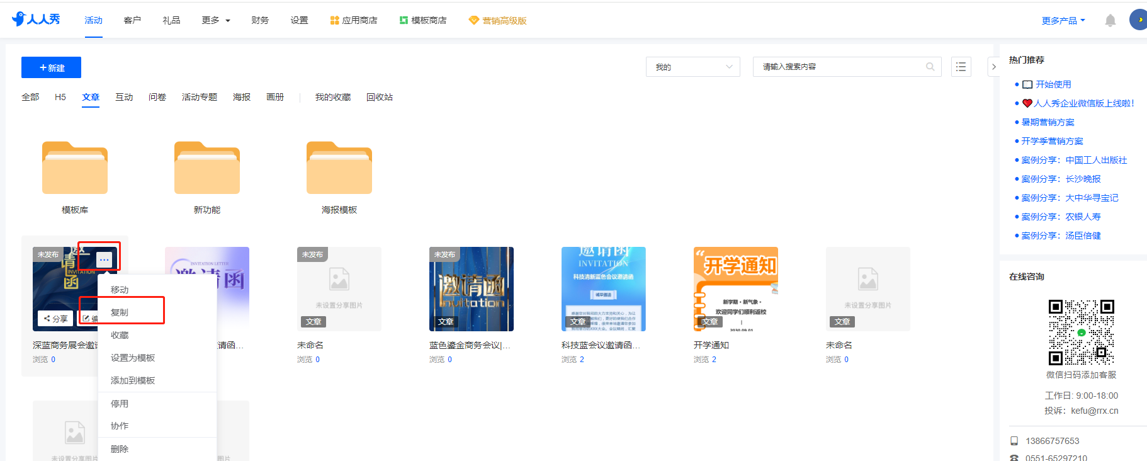Open the 回收站 recycle bin
The width and height of the screenshot is (1147, 461).
(x=380, y=97)
